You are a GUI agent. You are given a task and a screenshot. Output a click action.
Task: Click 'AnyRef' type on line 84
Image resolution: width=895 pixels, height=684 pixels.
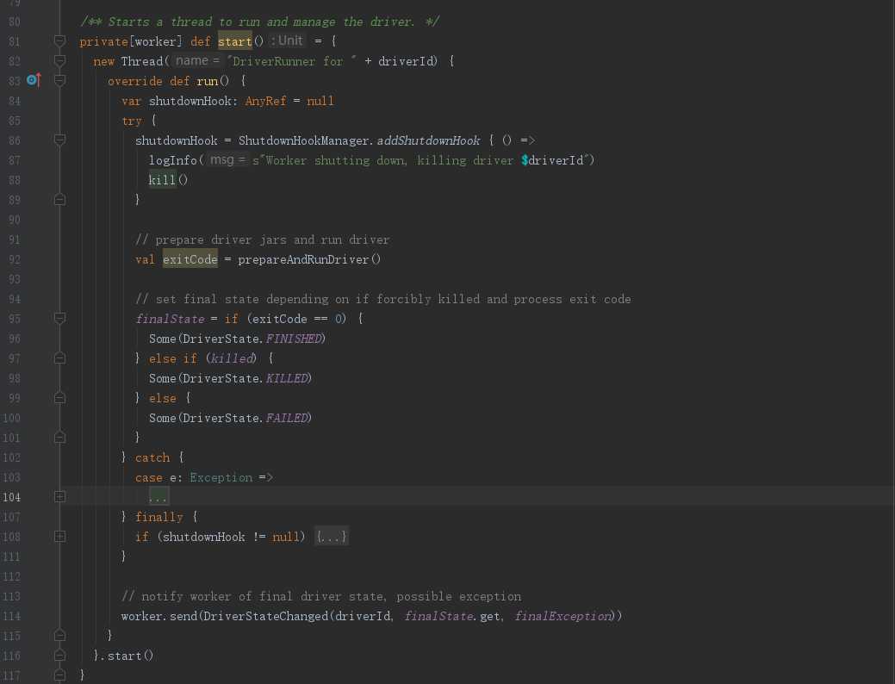(x=265, y=101)
